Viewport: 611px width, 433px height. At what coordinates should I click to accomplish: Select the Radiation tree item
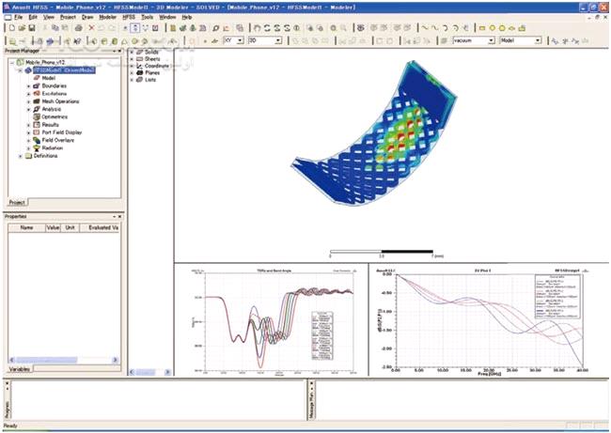tap(53, 148)
